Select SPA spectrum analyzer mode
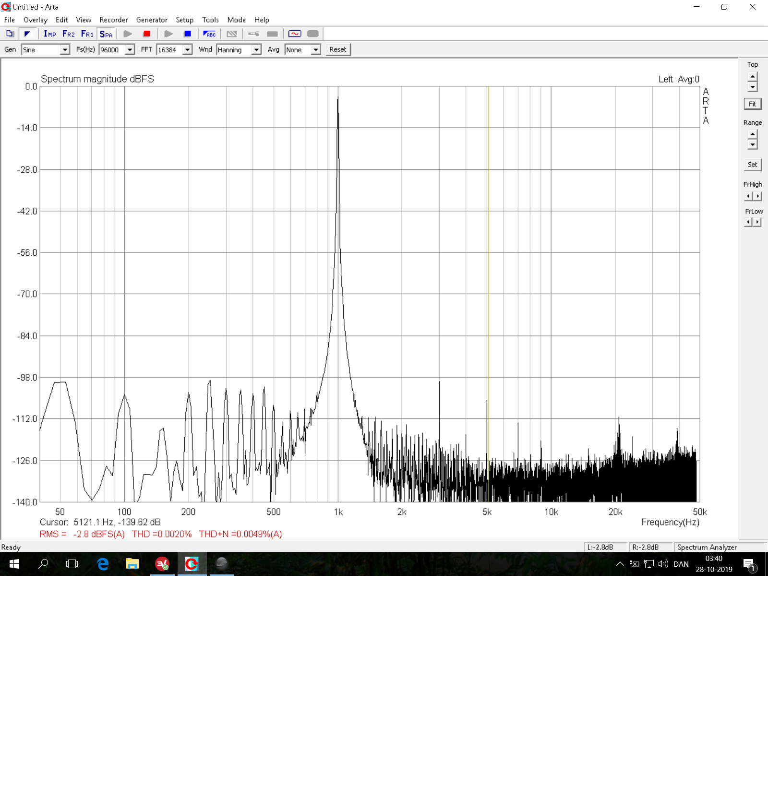The width and height of the screenshot is (768, 787). coord(106,34)
